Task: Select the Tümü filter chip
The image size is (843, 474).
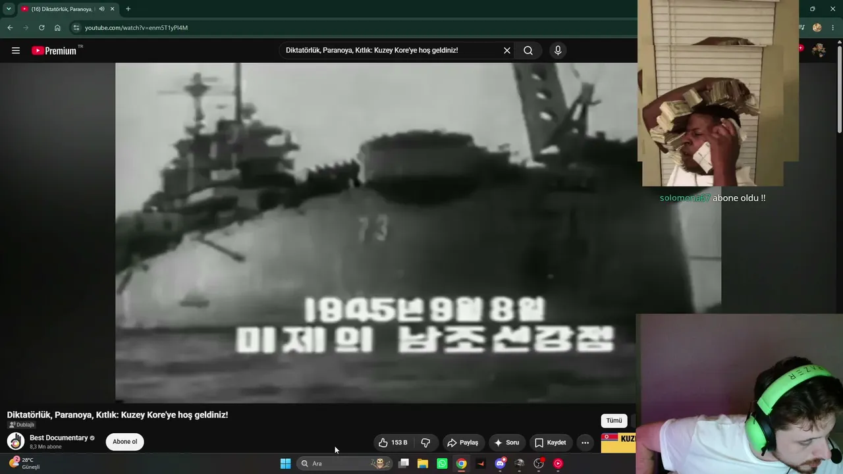Action: pos(614,421)
